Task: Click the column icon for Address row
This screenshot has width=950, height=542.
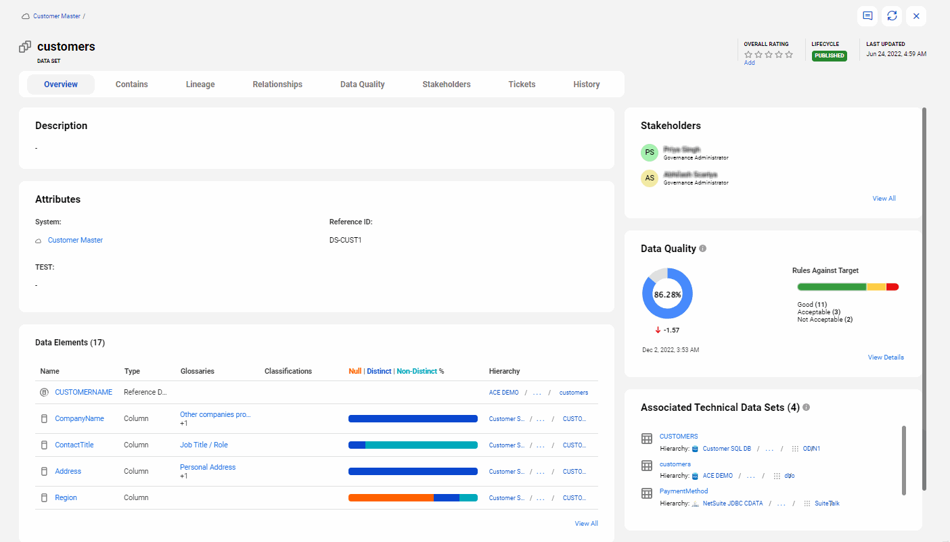Action: point(45,471)
